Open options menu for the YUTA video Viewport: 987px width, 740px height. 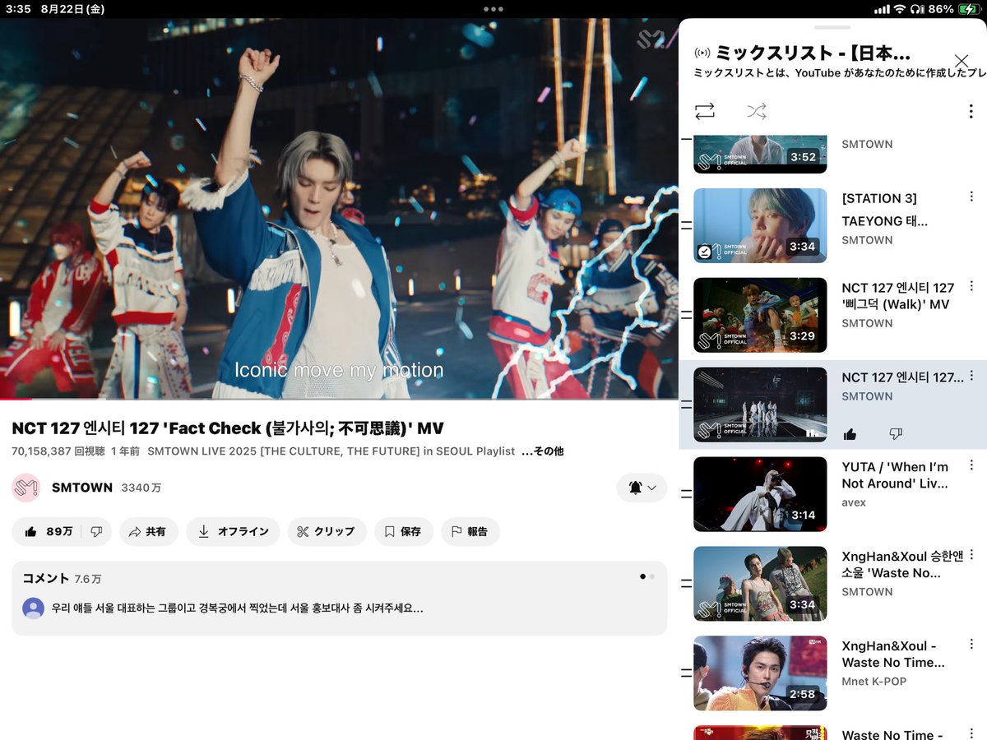pos(971,465)
